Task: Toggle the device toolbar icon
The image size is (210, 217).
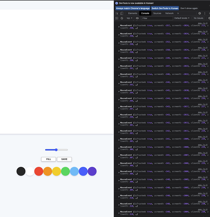Action: pyautogui.click(x=122, y=13)
